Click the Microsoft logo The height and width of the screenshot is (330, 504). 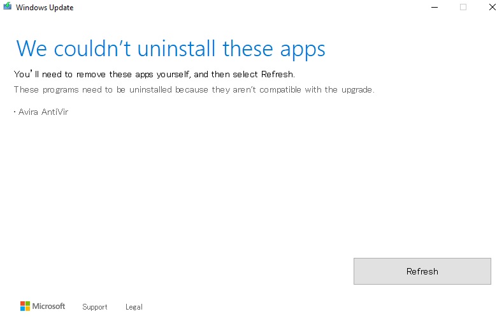(43, 306)
